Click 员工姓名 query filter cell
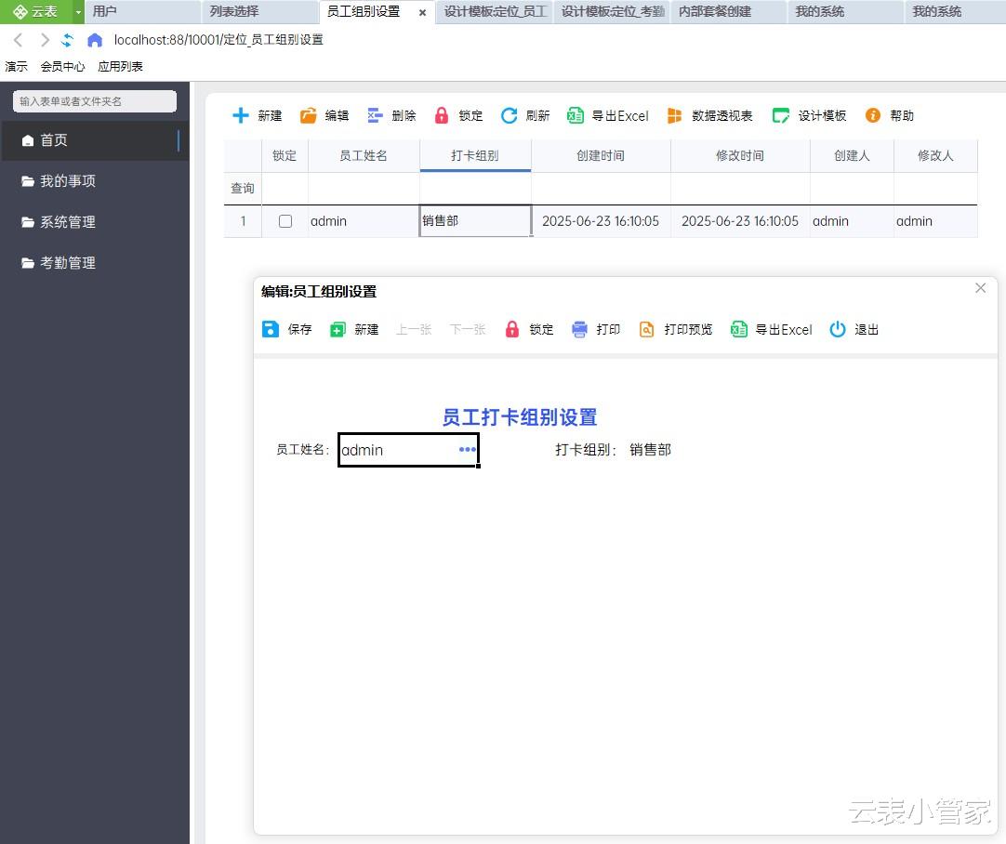This screenshot has height=844, width=1006. coord(364,189)
